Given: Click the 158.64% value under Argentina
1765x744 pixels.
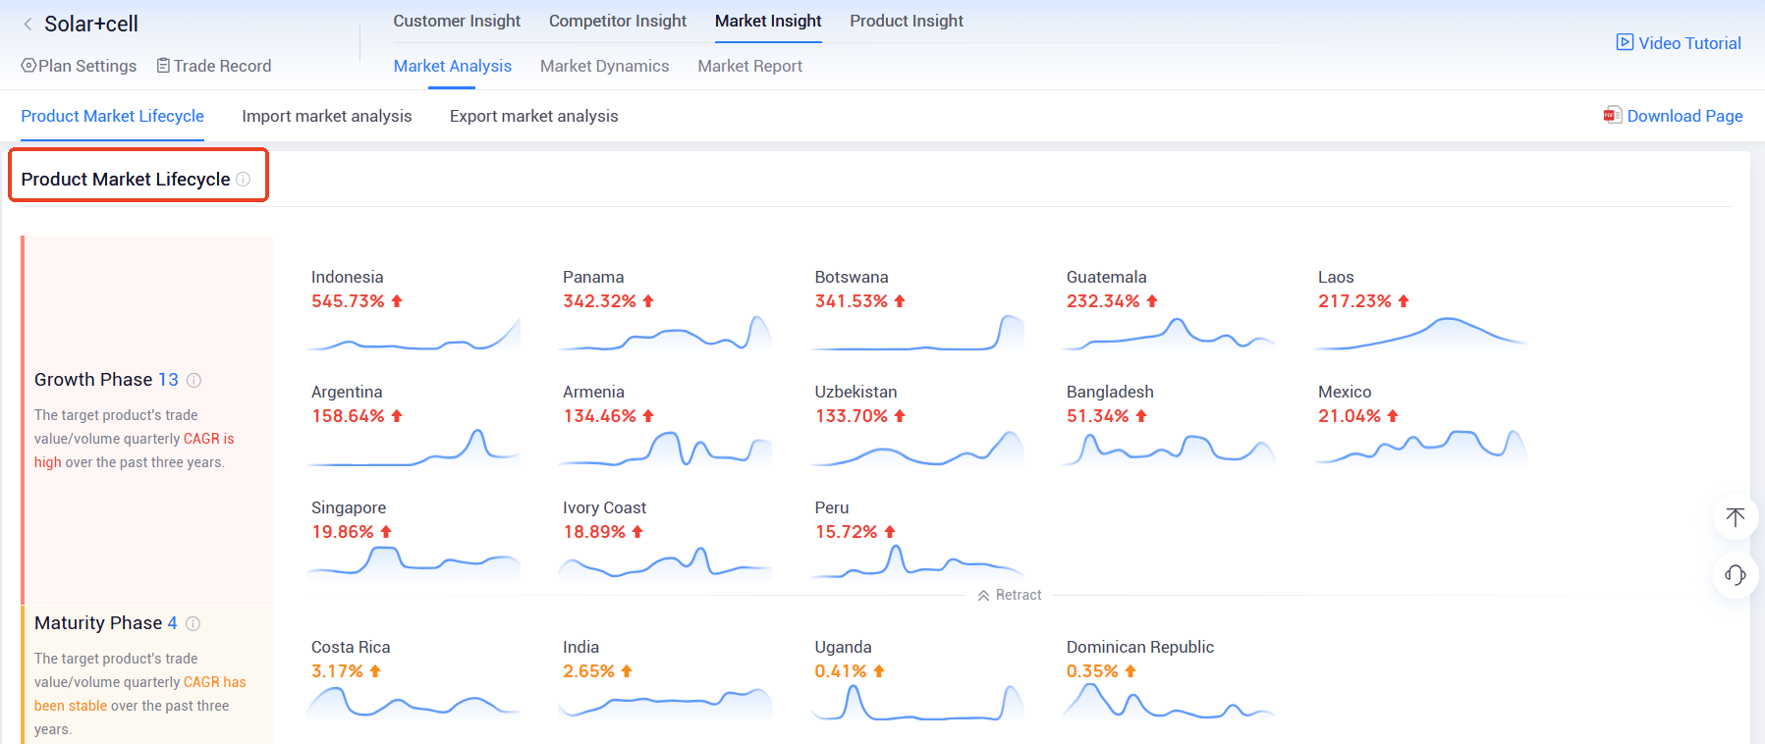Looking at the screenshot, I should click(348, 416).
